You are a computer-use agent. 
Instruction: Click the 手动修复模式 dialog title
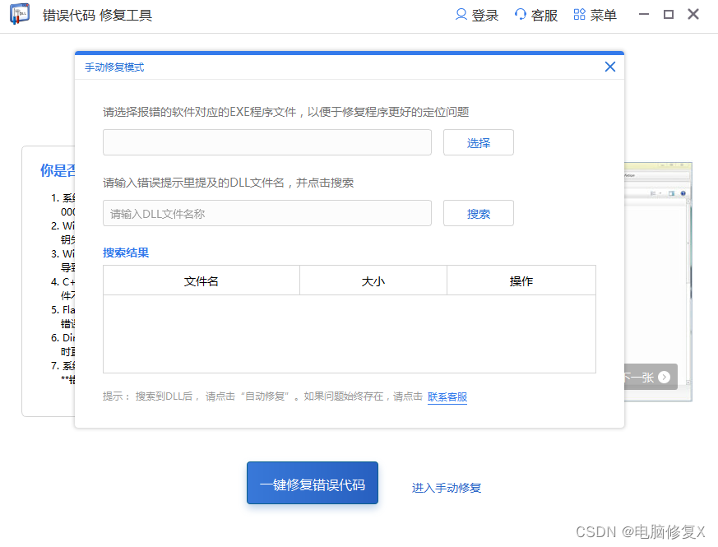pyautogui.click(x=114, y=67)
